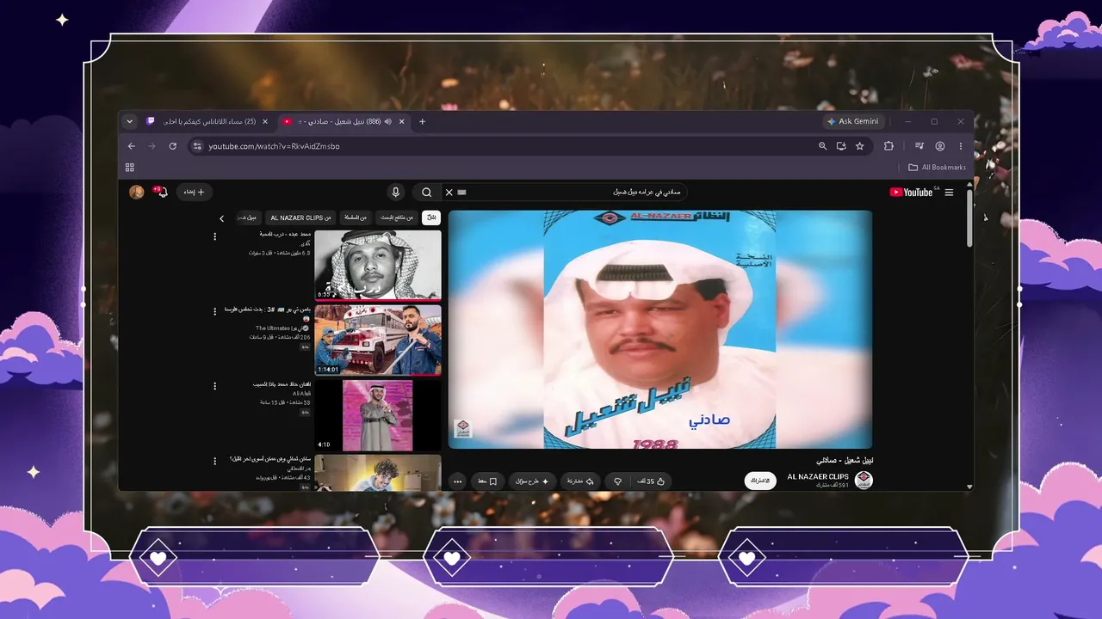The width and height of the screenshot is (1102, 619).
Task: Open options for The Ultimates video
Action: 215,311
